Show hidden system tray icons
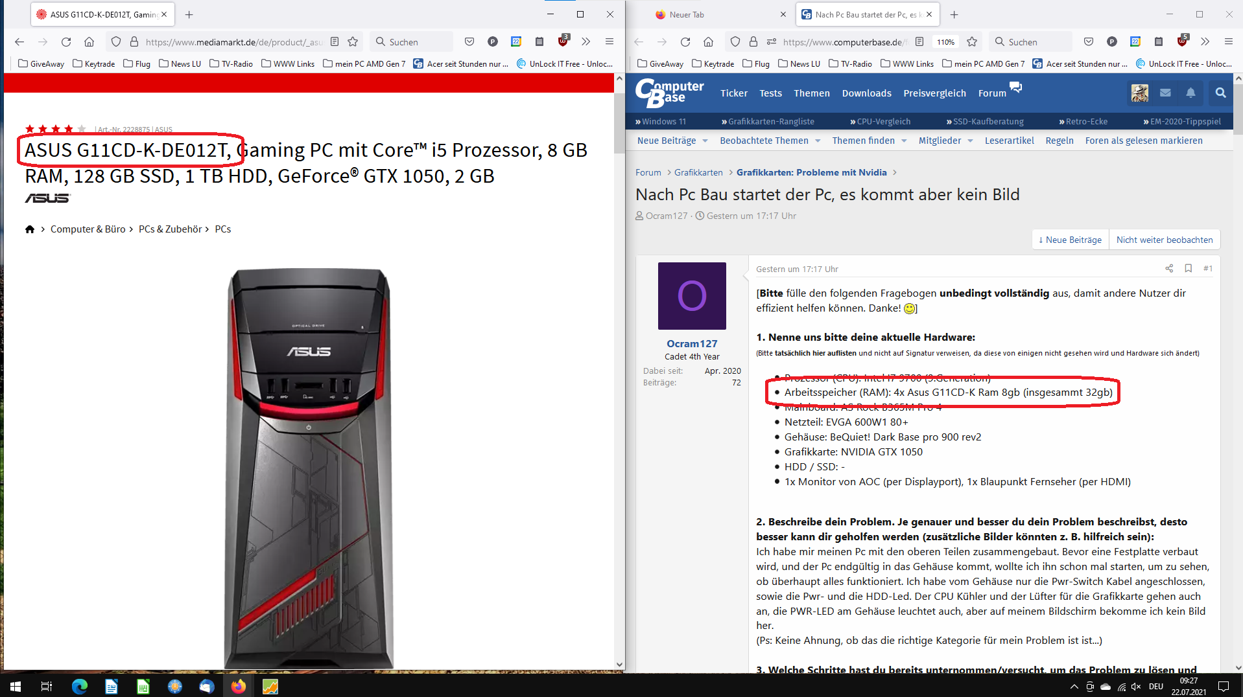The image size is (1243, 697). pos(1074,686)
